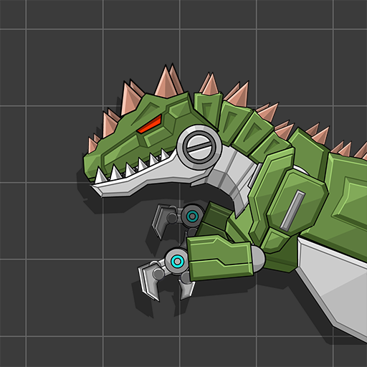The height and width of the screenshot is (367, 367).
Task: Click the robot dinosaur's red eye
Action: pos(150,124)
